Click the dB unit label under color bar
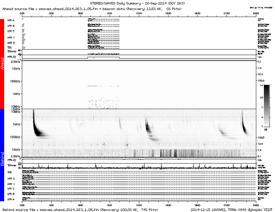This screenshot has height=212, width=275. point(266,130)
